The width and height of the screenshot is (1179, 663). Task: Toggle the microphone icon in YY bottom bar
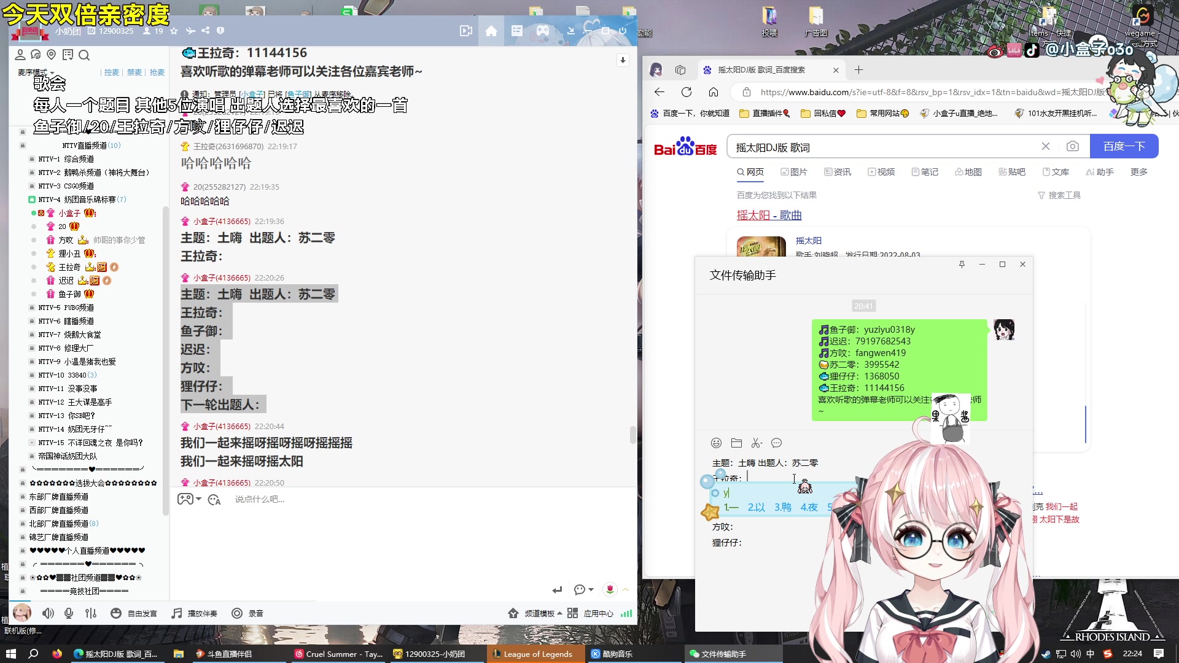[x=69, y=613]
